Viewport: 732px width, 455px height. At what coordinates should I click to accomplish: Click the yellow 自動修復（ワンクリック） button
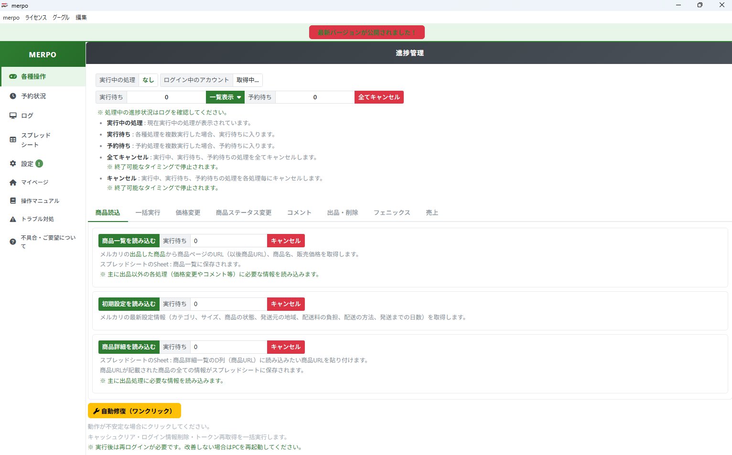coord(134,411)
